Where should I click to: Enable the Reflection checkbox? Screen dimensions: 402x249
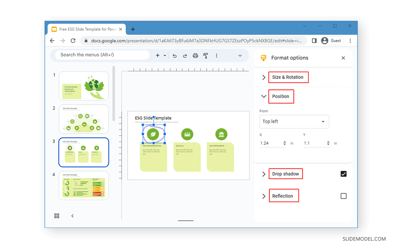coord(343,196)
